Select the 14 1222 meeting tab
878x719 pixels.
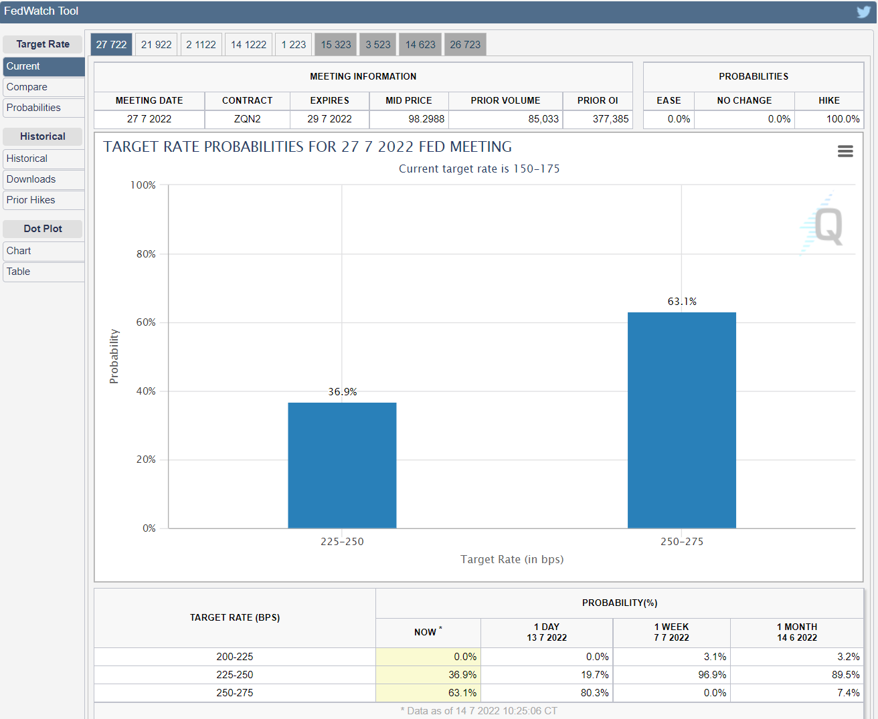pos(248,45)
